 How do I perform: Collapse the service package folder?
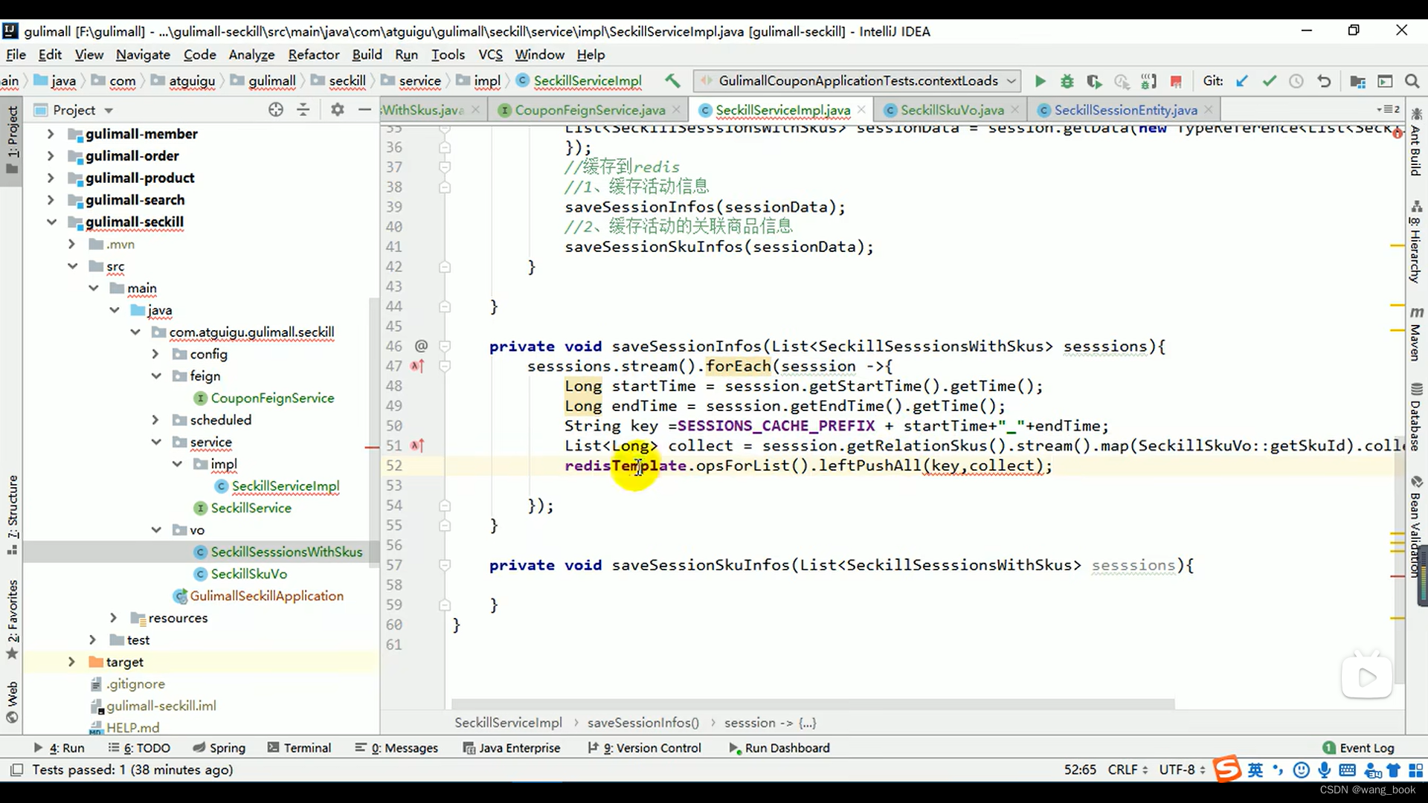coord(156,442)
